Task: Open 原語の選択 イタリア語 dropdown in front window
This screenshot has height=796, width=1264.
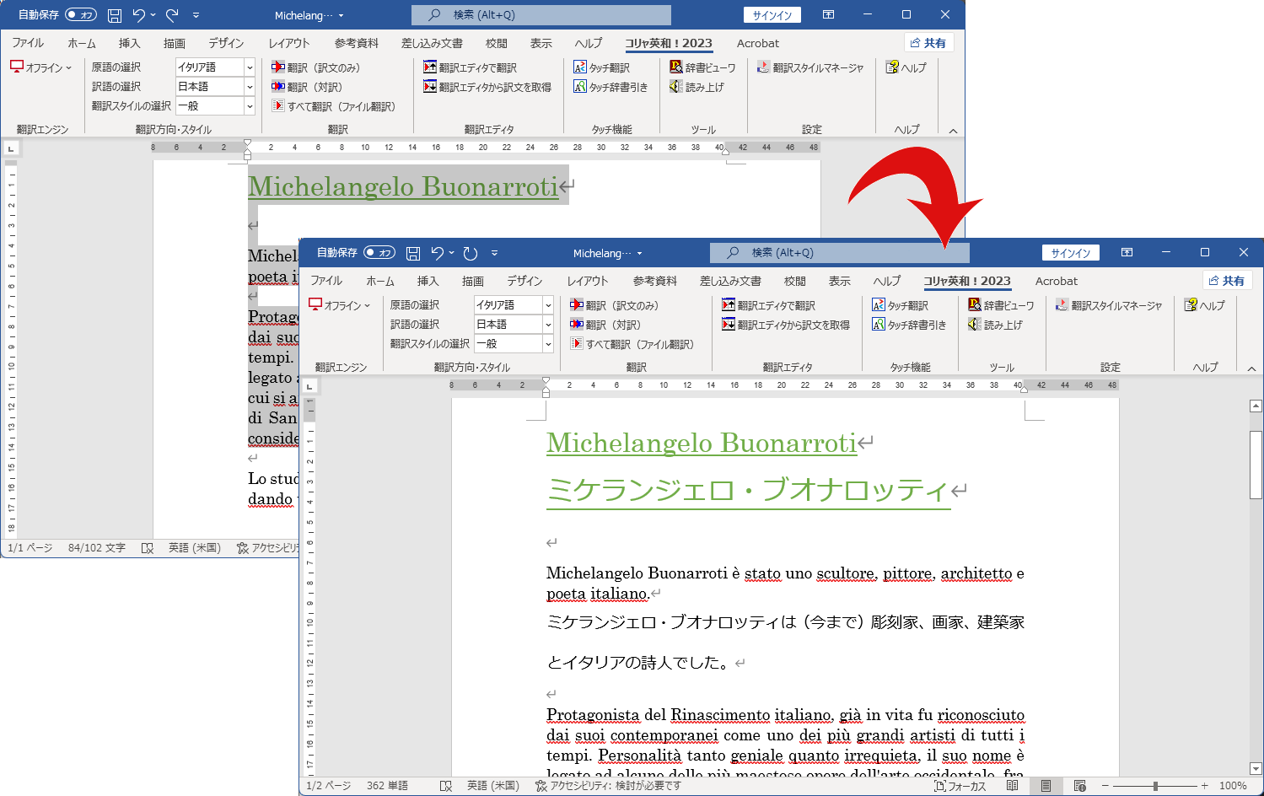Action: (x=548, y=305)
